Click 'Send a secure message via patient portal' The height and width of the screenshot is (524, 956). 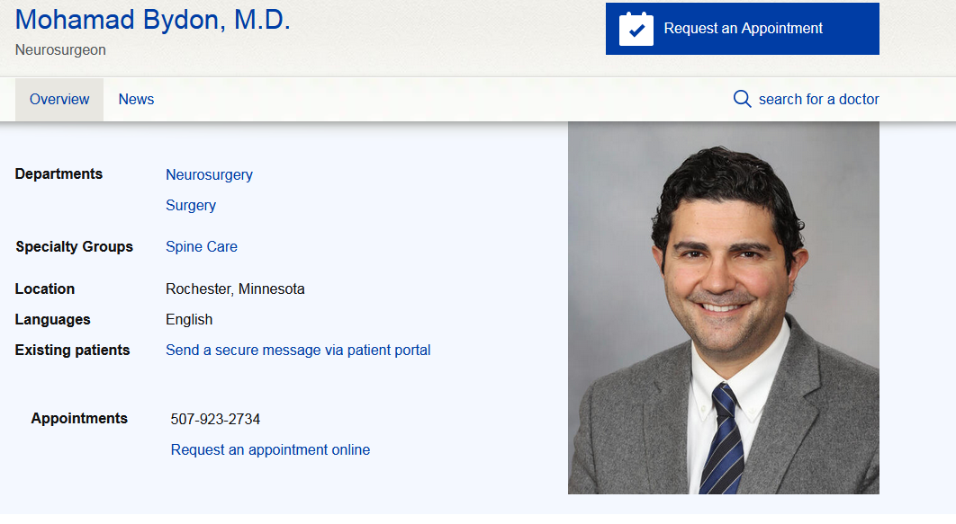coord(298,351)
